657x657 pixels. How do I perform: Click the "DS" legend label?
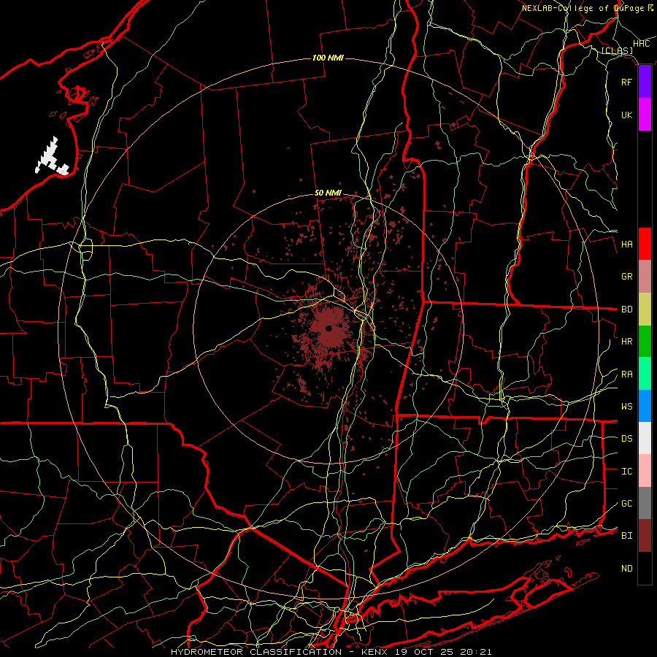coord(626,439)
